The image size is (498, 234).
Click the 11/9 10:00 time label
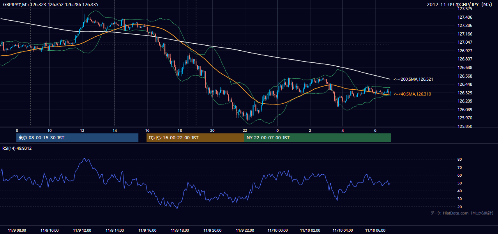click(x=49, y=230)
